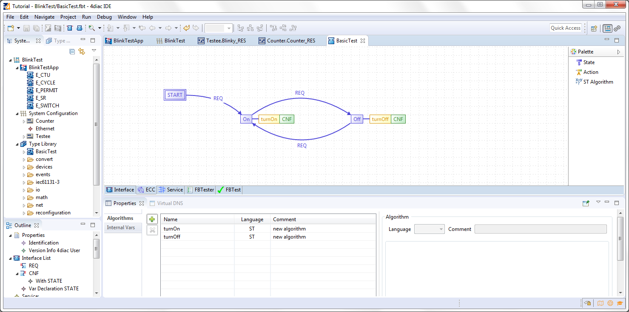Open the Navigate menu
The image size is (629, 312).
tap(44, 17)
